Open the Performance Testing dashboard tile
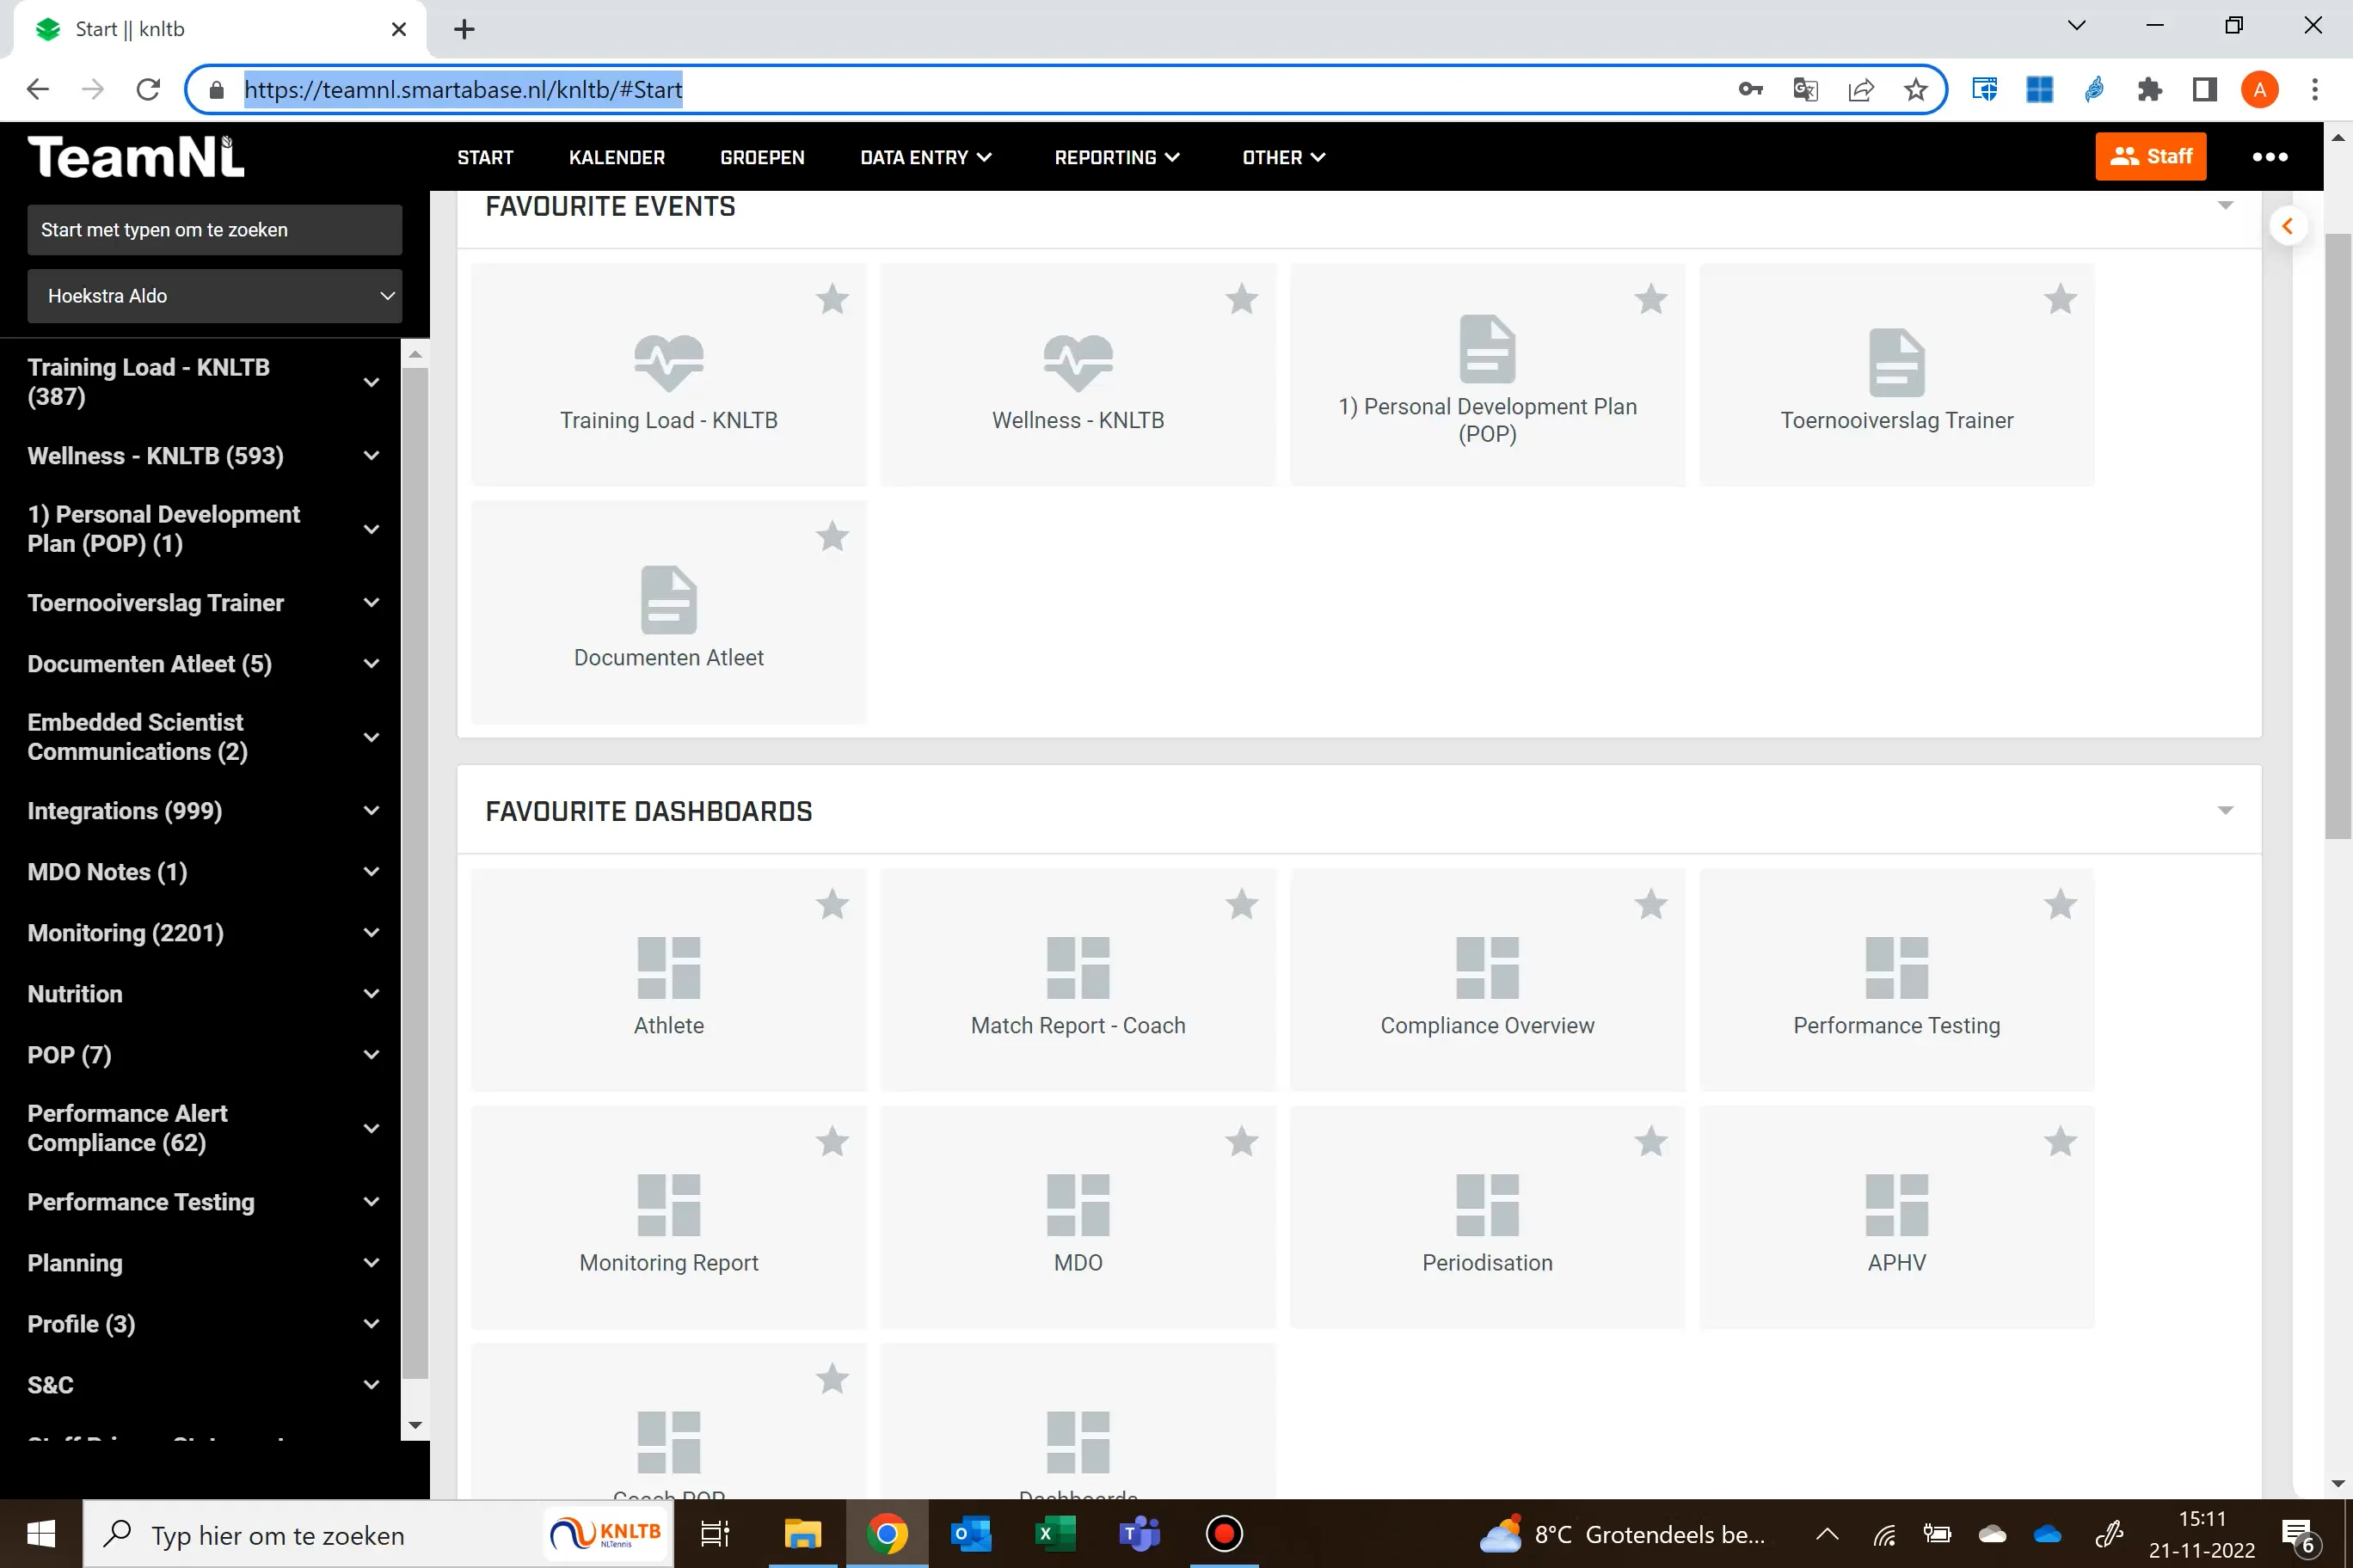This screenshot has width=2353, height=1568. pos(1895,980)
